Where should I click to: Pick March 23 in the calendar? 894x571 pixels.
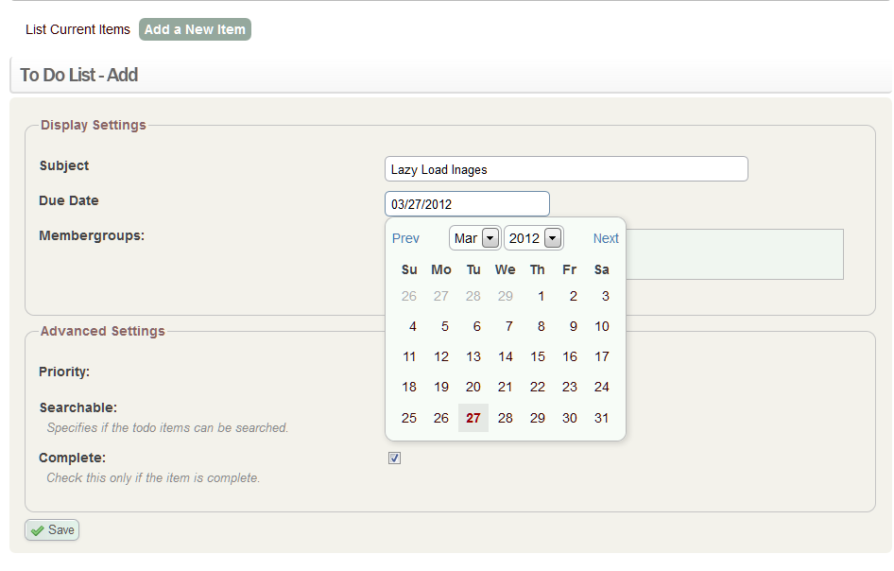pos(570,387)
